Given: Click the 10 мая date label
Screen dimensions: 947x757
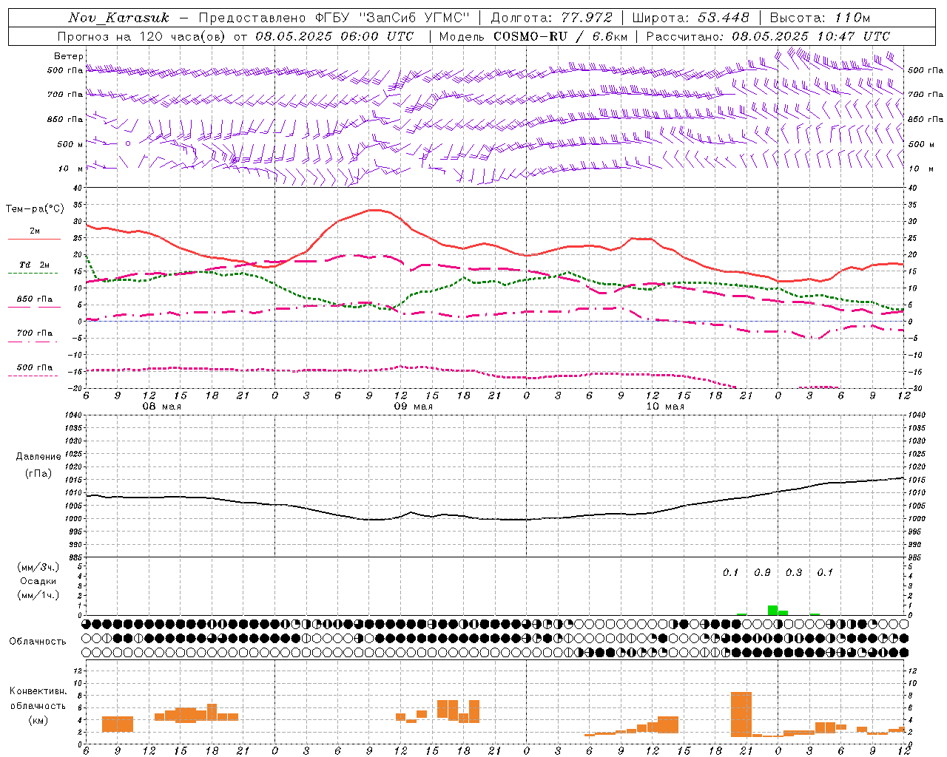Looking at the screenshot, I should [x=665, y=407].
